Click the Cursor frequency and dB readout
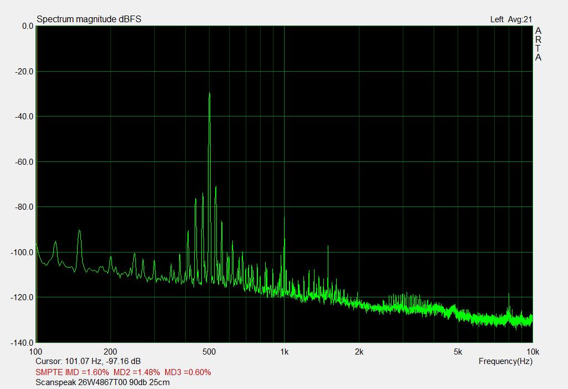568x389 pixels. point(88,361)
